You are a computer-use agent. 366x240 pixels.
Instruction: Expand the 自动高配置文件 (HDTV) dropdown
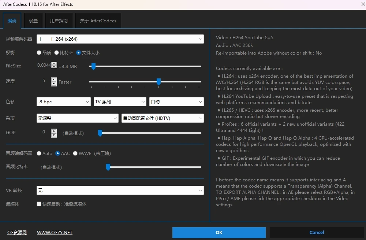(163, 118)
